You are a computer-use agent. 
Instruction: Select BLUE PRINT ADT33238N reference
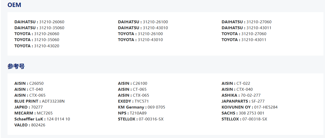[x=39, y=101]
